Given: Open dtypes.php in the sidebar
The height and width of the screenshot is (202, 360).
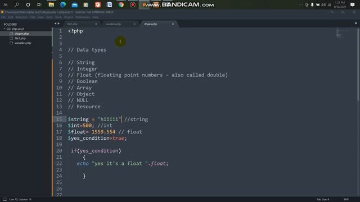Looking at the screenshot, I should [x=21, y=34].
